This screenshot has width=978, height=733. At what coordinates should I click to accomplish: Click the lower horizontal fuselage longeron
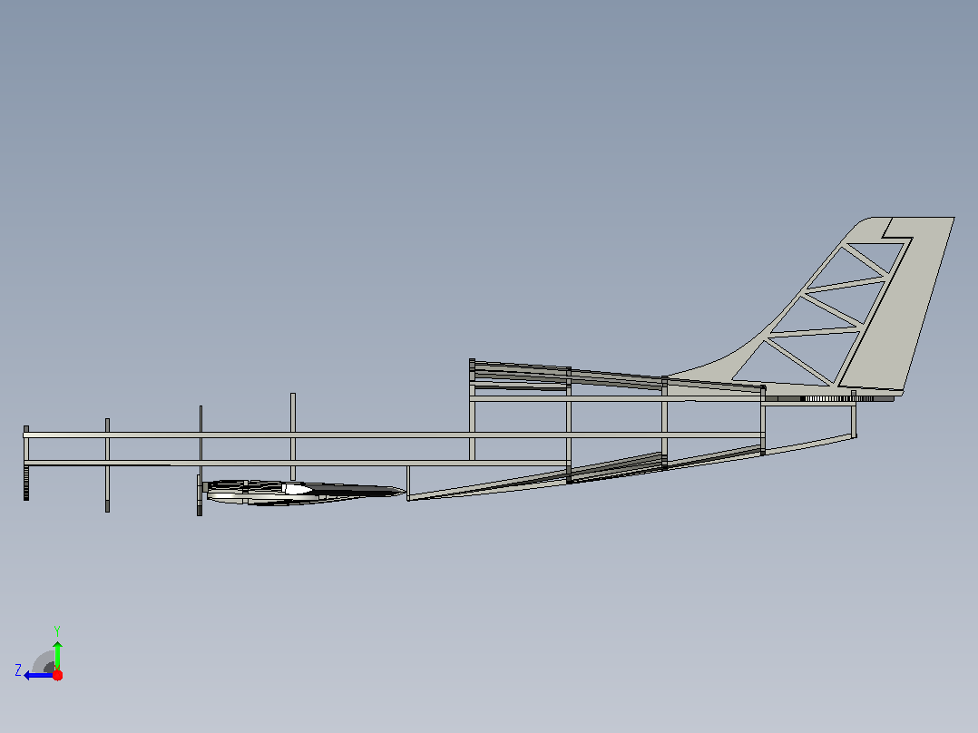pyautogui.click(x=297, y=463)
